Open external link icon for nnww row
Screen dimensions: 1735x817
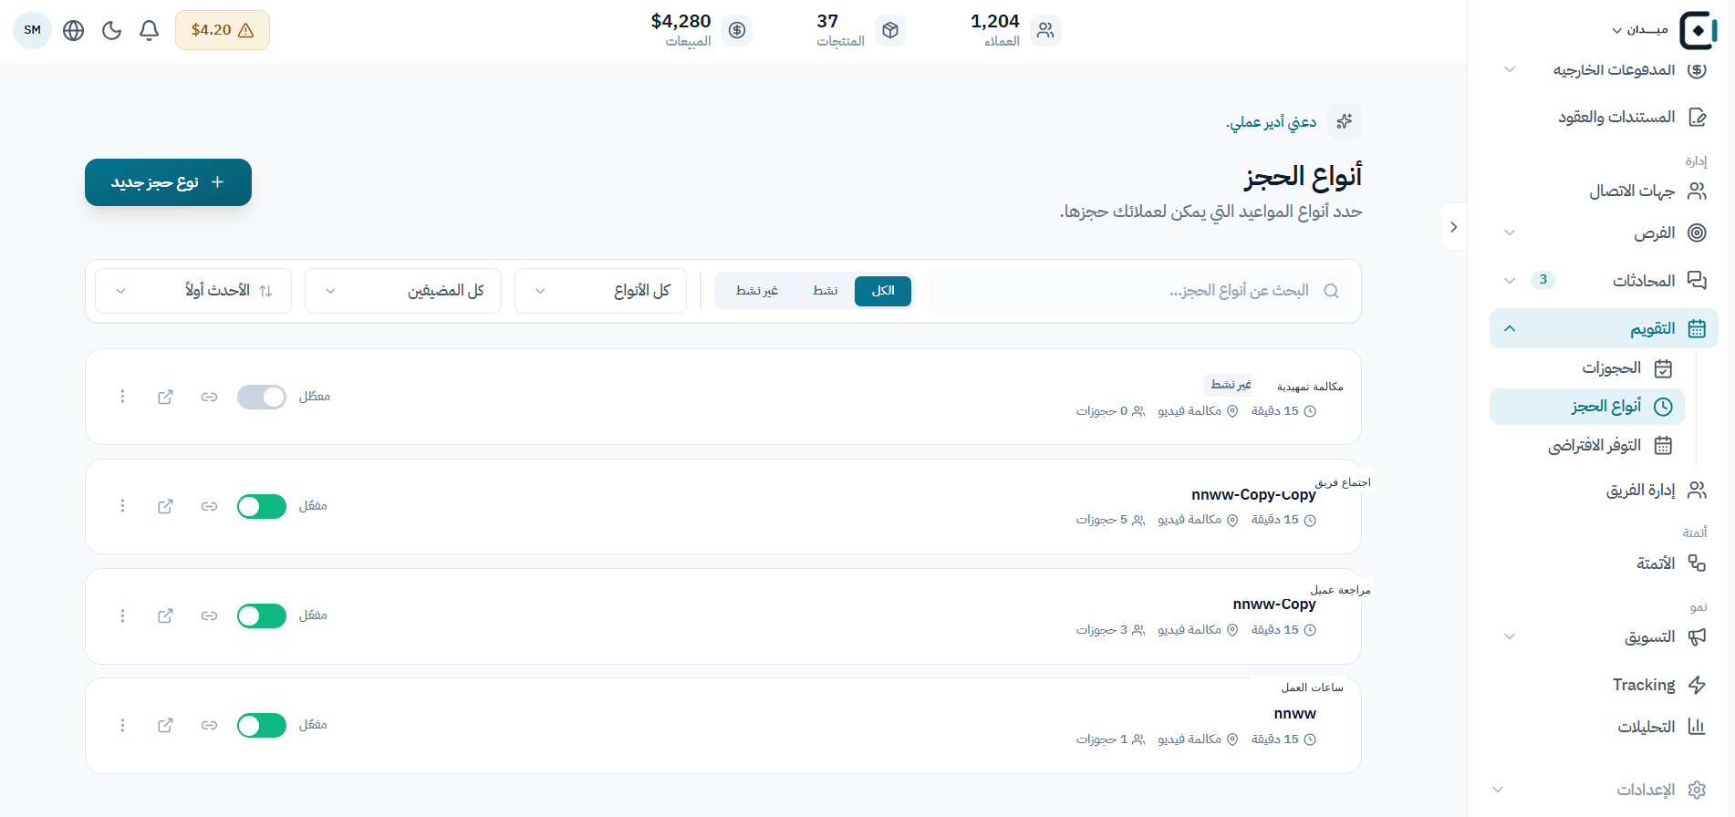(x=165, y=726)
